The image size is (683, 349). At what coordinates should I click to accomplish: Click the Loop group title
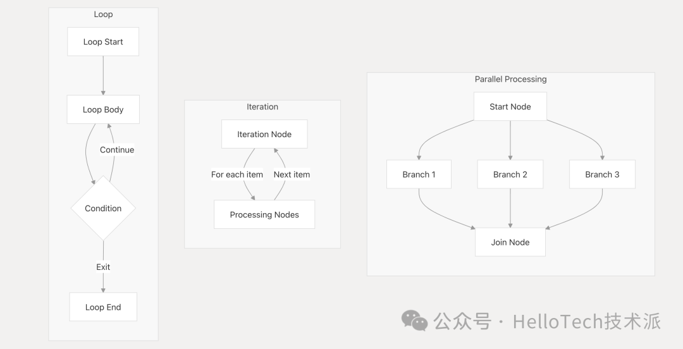[103, 15]
